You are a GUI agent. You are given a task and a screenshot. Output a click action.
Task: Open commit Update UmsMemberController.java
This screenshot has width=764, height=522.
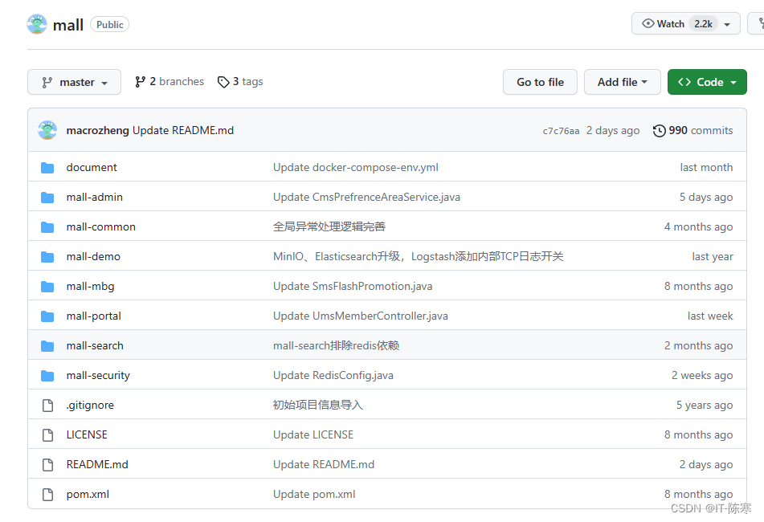click(361, 316)
